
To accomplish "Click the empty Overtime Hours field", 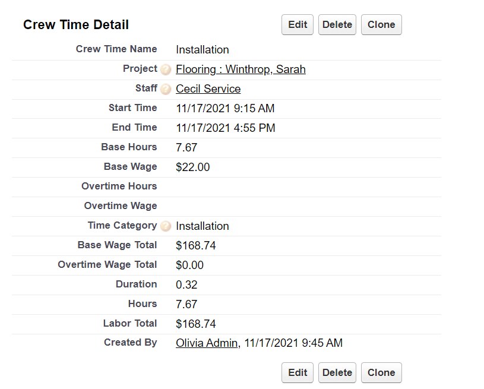I will [x=238, y=187].
